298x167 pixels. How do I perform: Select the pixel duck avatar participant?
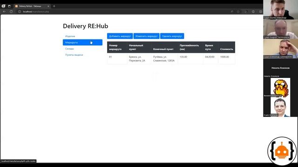tap(280, 88)
